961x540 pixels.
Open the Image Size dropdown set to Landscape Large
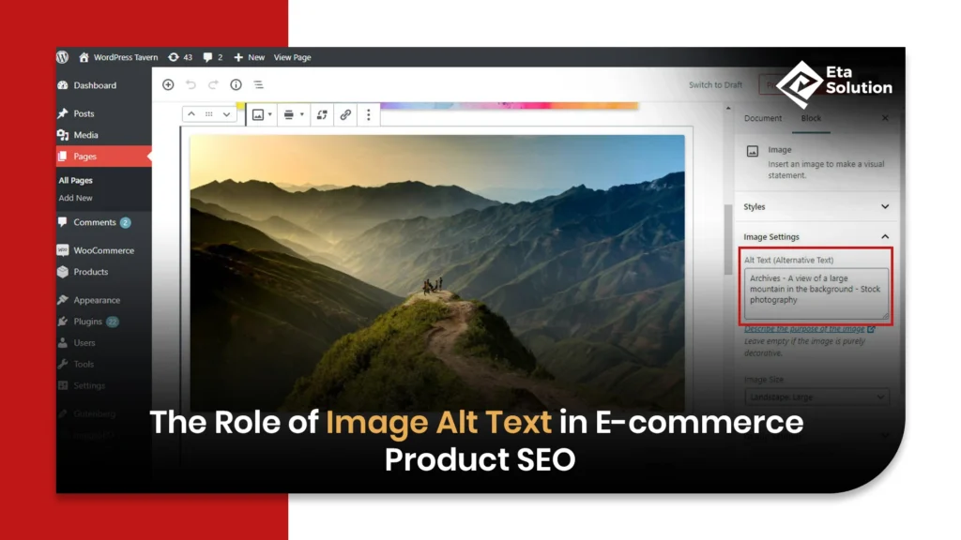tap(816, 397)
